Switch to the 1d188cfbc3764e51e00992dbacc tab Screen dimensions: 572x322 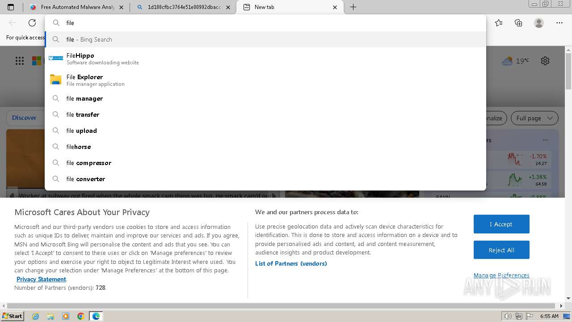(184, 7)
